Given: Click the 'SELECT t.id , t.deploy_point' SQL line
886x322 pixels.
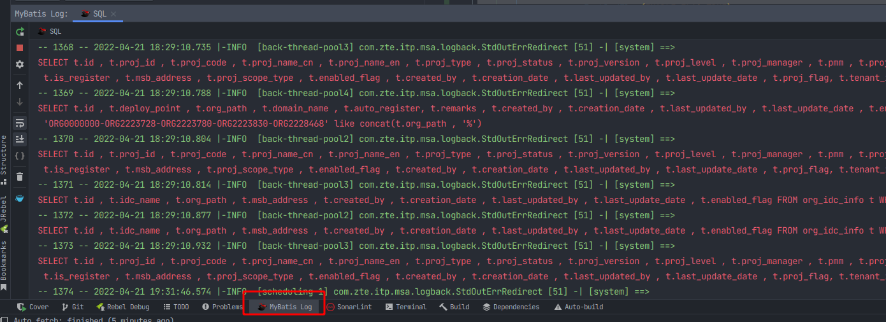Looking at the screenshot, I should point(461,109).
